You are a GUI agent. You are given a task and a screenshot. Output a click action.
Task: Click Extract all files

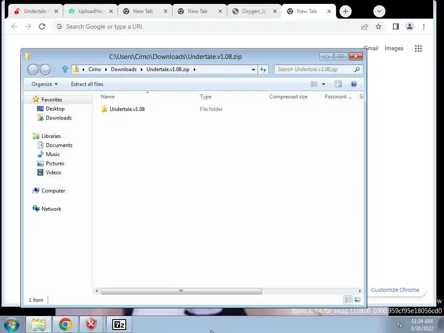[x=87, y=84]
